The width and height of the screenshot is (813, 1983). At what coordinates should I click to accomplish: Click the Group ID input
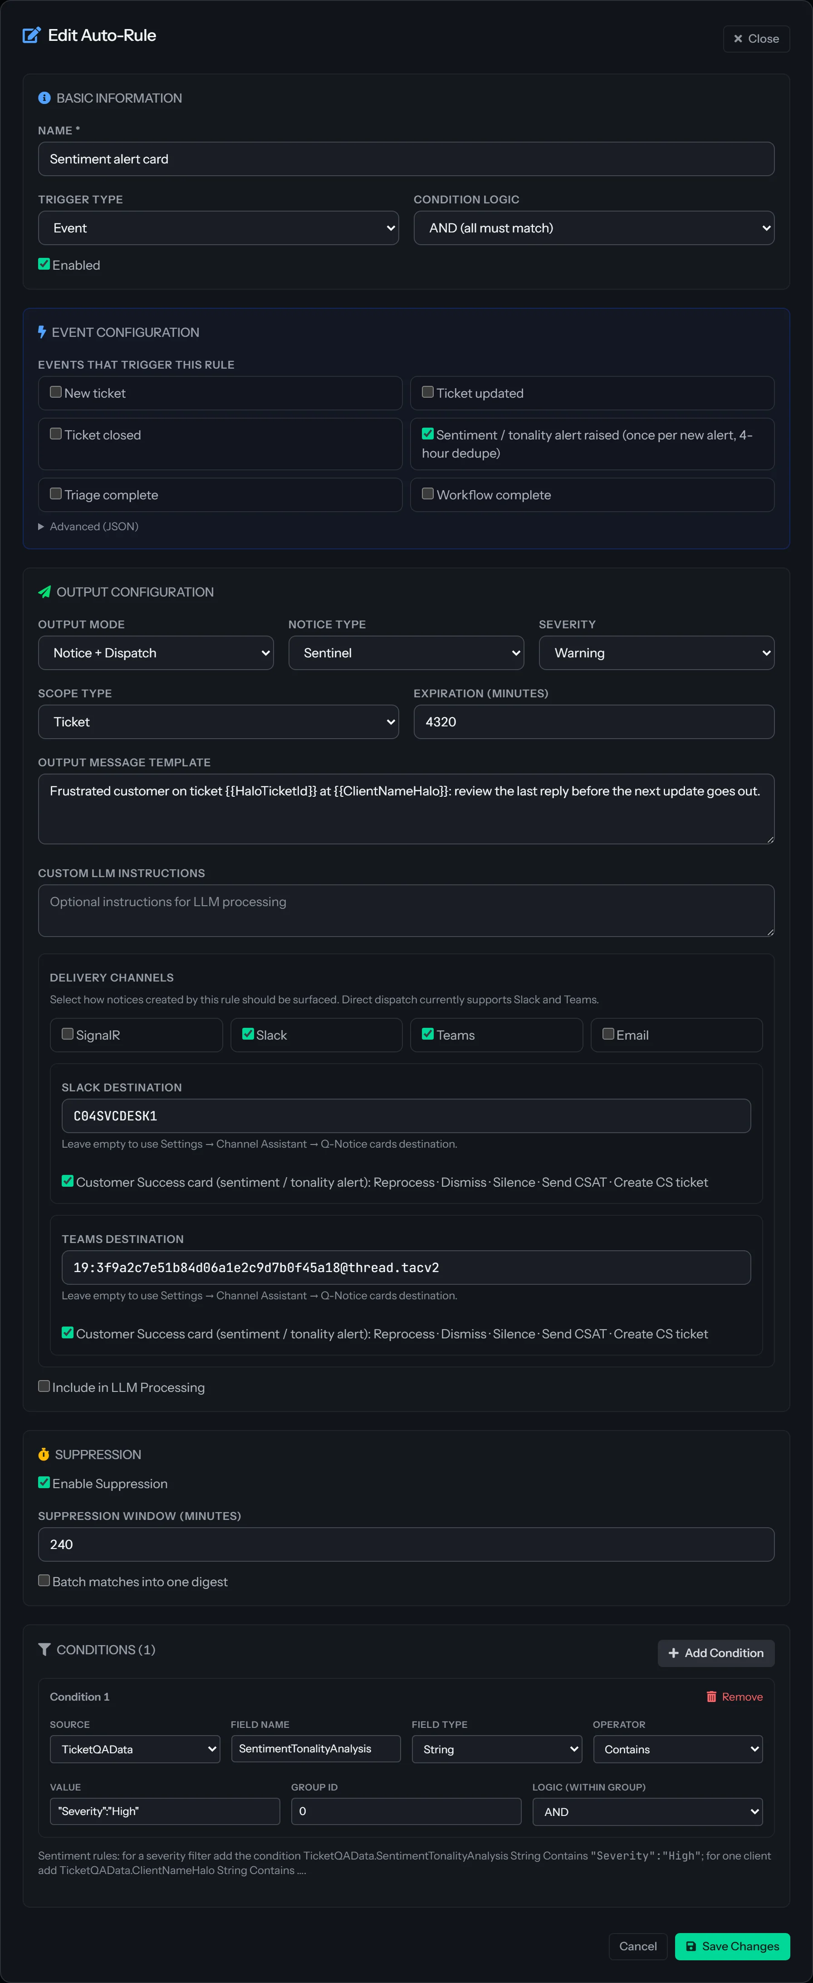click(406, 1811)
